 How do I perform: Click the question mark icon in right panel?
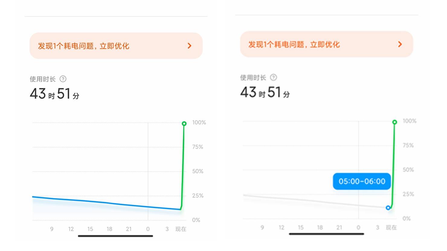click(x=273, y=77)
